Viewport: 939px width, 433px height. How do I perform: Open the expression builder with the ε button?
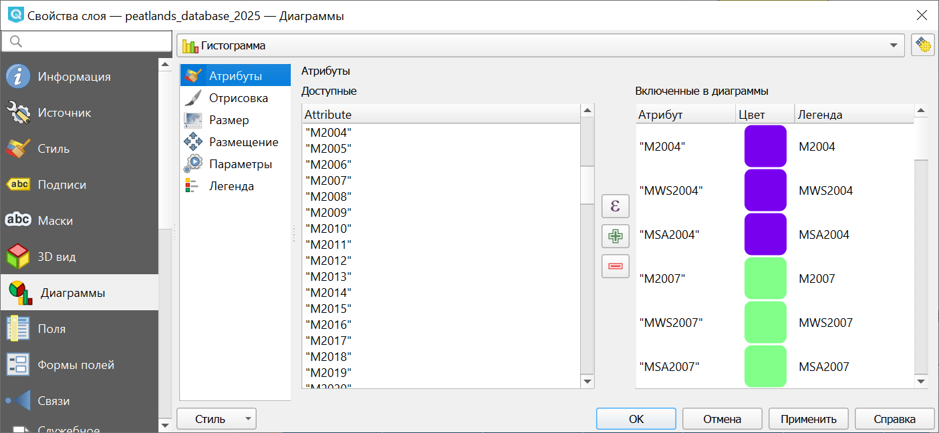pyautogui.click(x=615, y=206)
